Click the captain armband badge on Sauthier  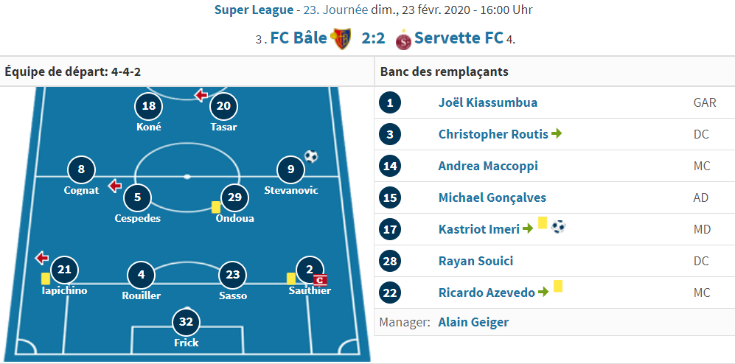click(x=320, y=280)
